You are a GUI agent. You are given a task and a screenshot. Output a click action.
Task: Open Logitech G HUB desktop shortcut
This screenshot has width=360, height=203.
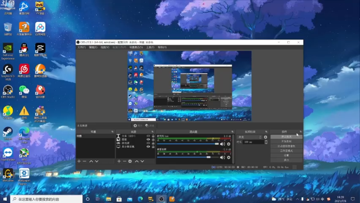(x=8, y=72)
